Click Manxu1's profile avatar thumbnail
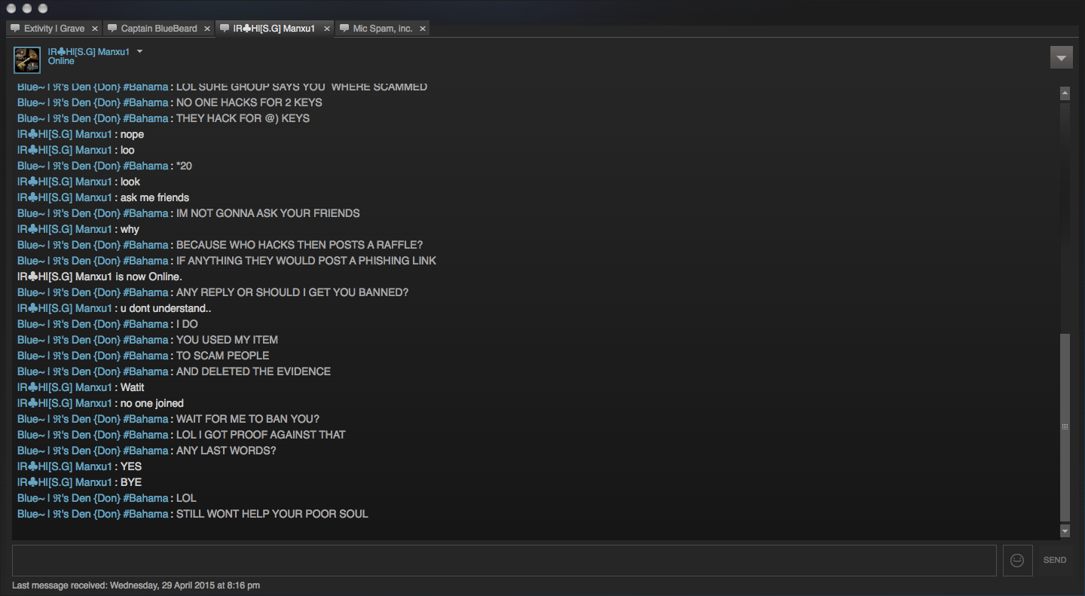This screenshot has height=596, width=1085. tap(27, 60)
